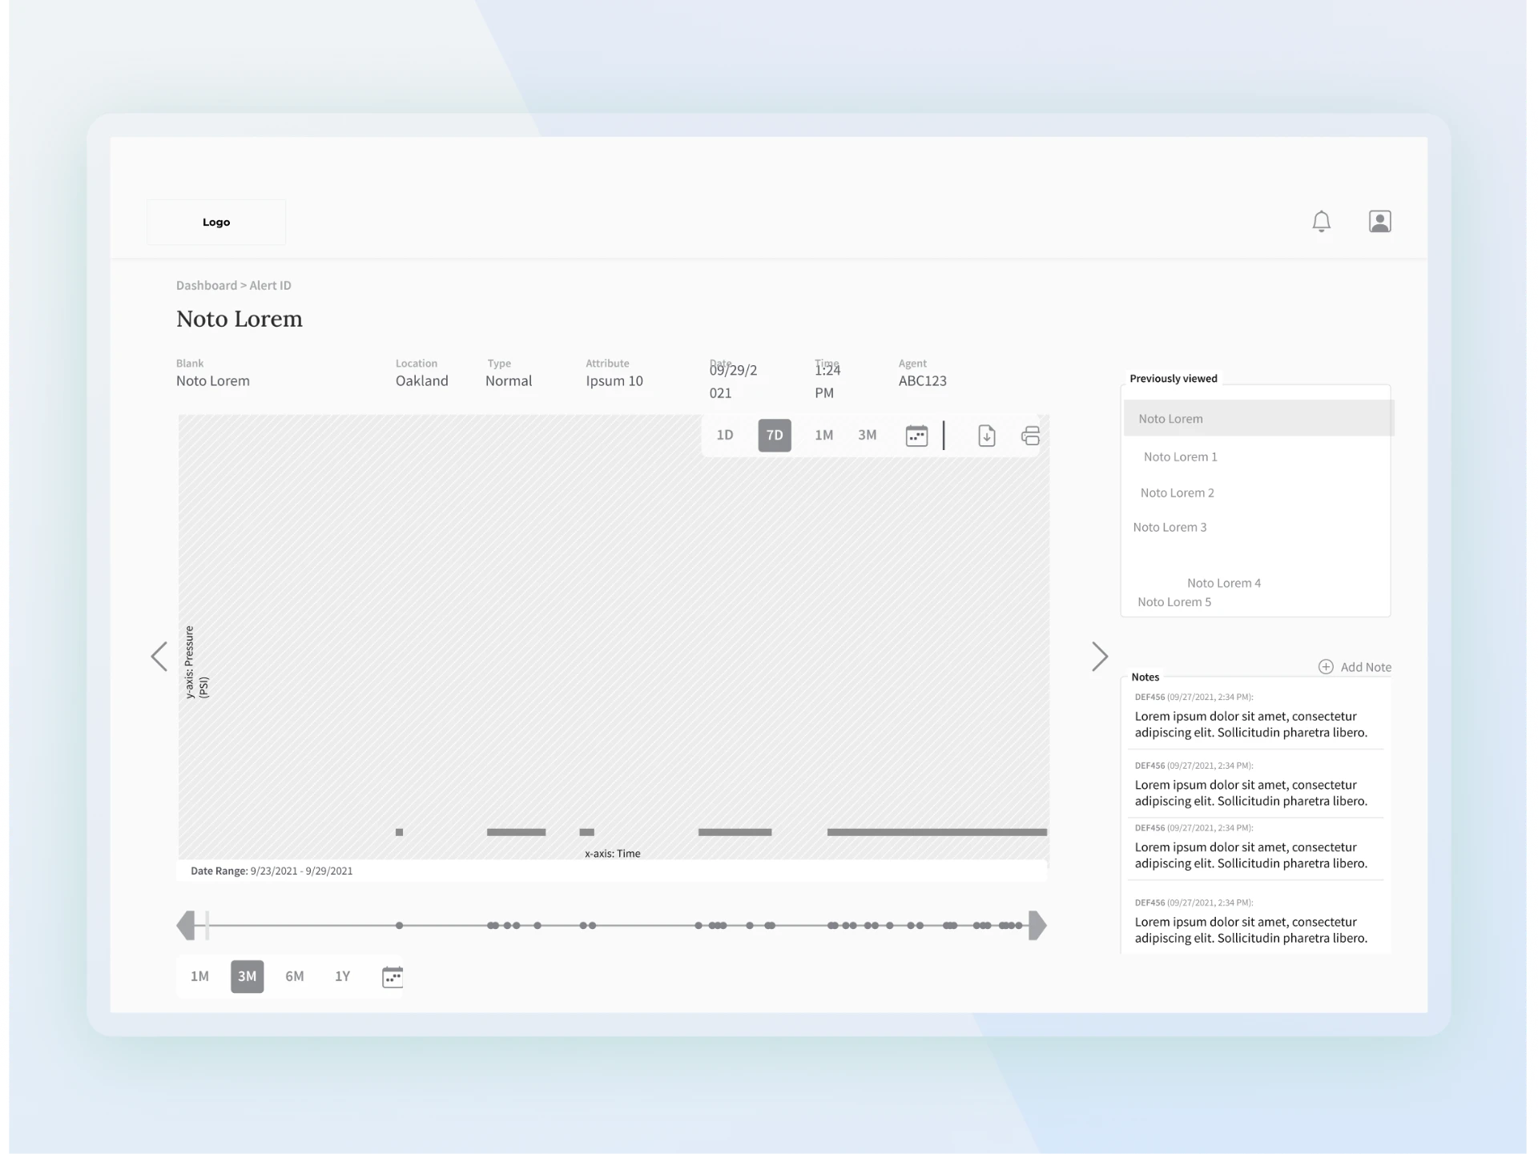
Task: Select Noto Lorem 3 item
Action: click(x=1170, y=528)
